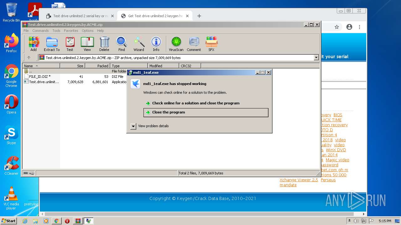Switch to 'Get Test drive unlimited 2 keygen' tab

coord(154,16)
